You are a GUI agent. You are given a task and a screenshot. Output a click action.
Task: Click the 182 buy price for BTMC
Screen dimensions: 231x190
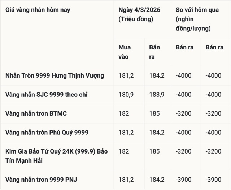point(123,113)
